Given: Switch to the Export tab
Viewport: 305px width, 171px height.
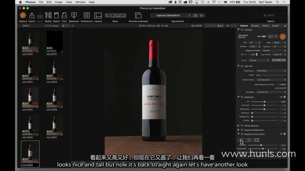Looking at the screenshot, I should click(275, 26).
